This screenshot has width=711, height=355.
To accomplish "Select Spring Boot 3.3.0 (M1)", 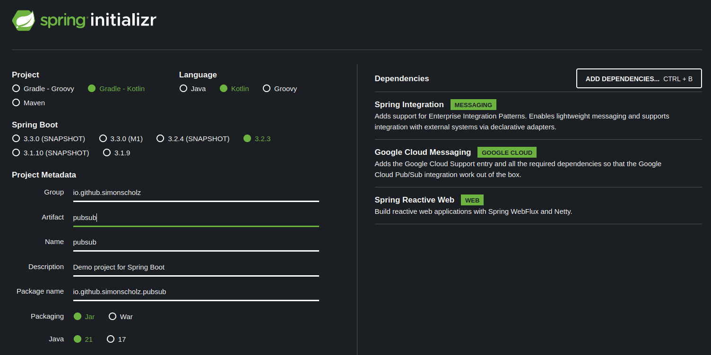I will [121, 139].
